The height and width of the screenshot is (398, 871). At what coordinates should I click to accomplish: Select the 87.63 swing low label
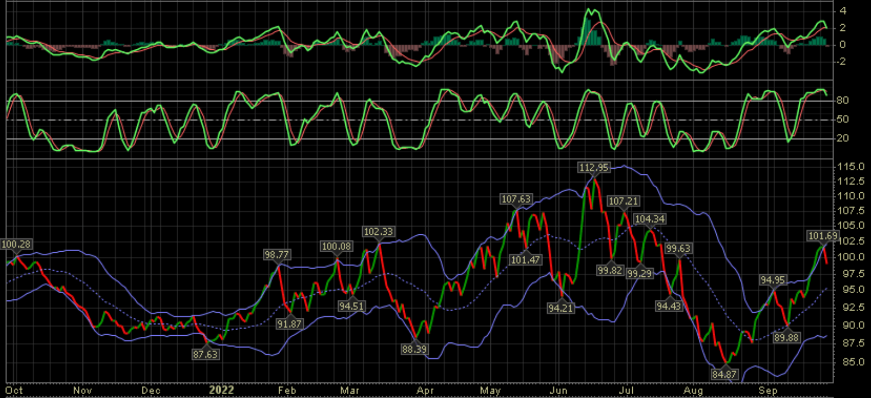(206, 354)
